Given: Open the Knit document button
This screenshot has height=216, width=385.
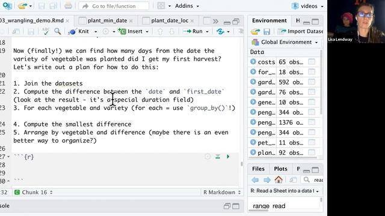Looking at the screenshot, I should [x=79, y=31].
